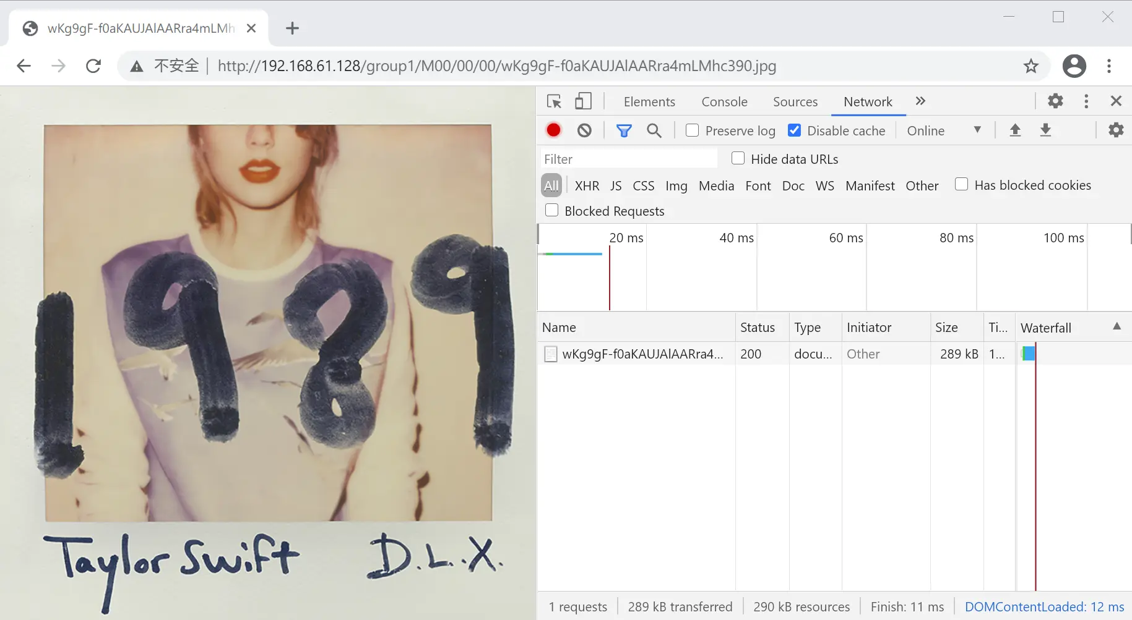This screenshot has width=1132, height=620.
Task: Open network search with magnifier icon
Action: (x=654, y=130)
